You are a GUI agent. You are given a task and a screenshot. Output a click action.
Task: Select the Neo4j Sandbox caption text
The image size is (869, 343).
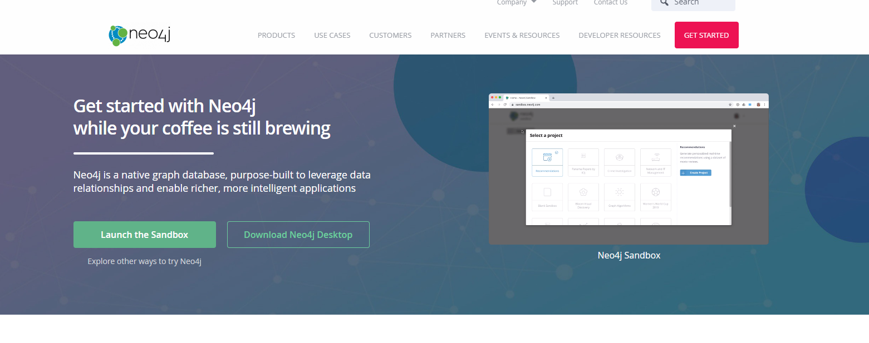629,256
